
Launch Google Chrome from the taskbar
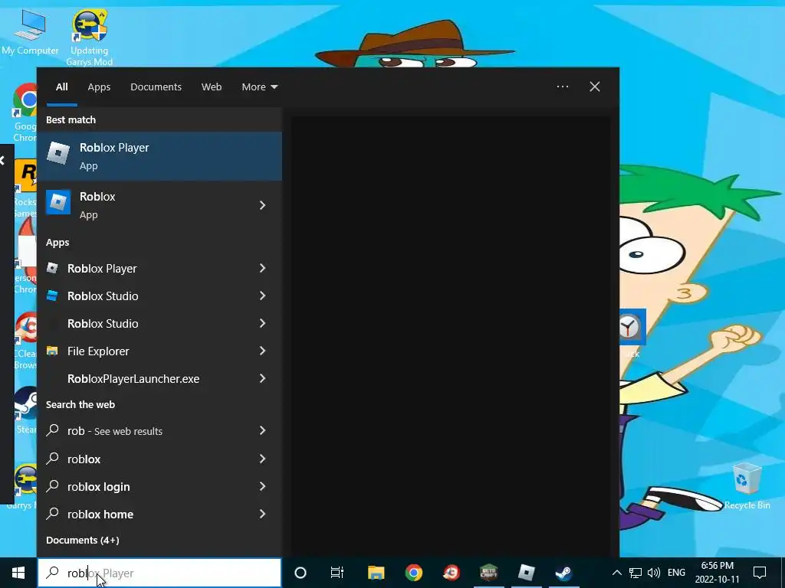pos(413,573)
